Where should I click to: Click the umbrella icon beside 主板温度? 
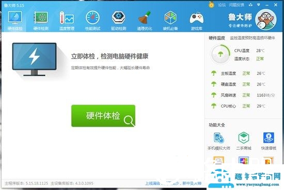click(214, 73)
